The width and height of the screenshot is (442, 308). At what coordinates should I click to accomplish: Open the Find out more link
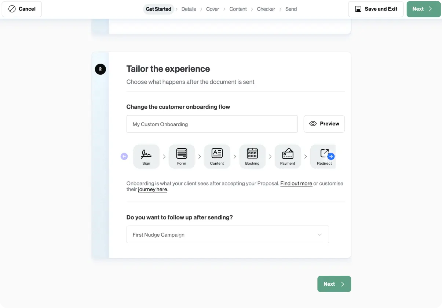click(x=296, y=183)
